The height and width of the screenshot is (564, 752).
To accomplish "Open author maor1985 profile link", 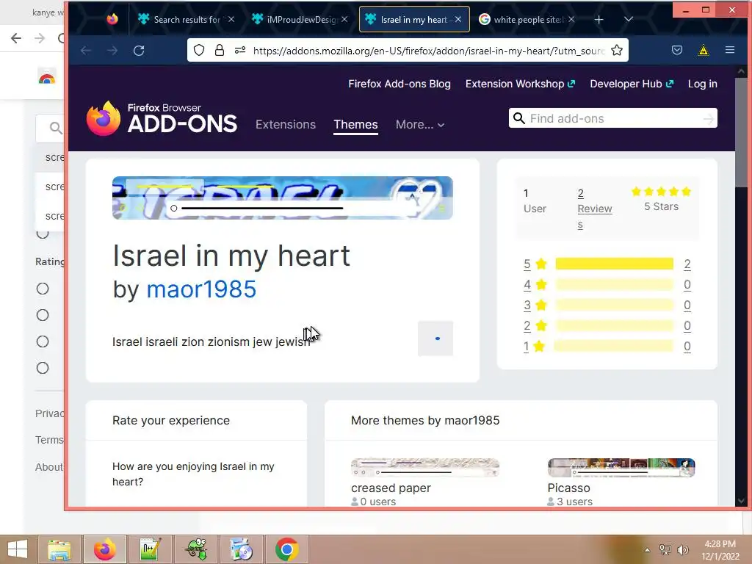I will pos(201,289).
